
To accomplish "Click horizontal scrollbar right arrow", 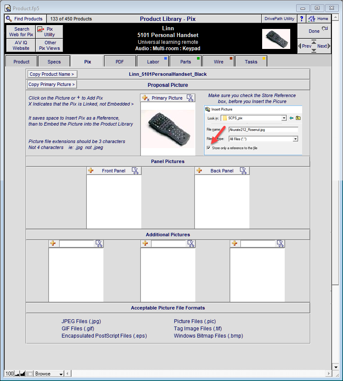I will coord(329,374).
